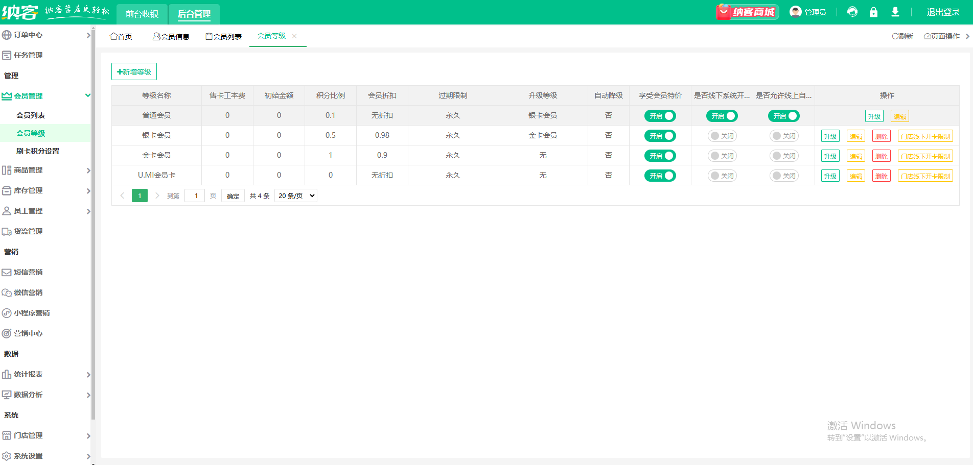Close the 会员等级 tab
This screenshot has height=465, width=973.
(x=294, y=36)
